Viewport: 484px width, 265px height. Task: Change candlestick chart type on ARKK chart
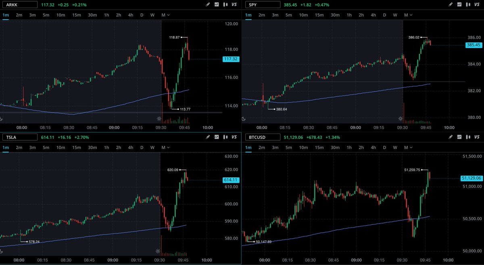tap(225, 5)
